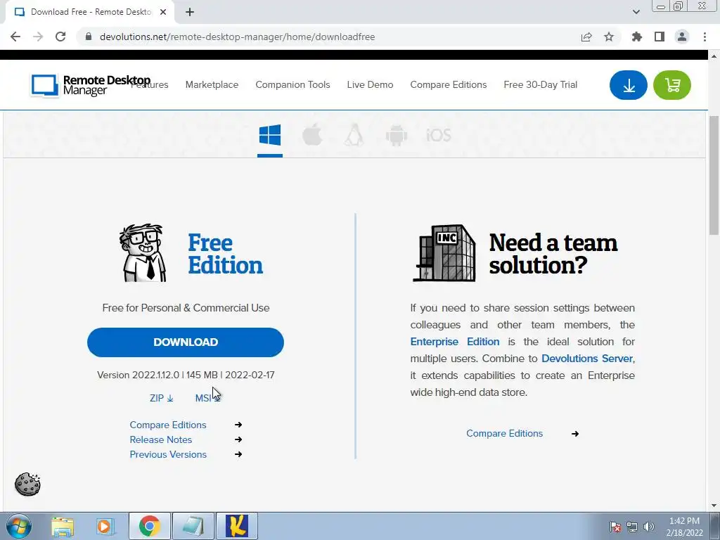This screenshot has width=720, height=540.
Task: Open the green shopping cart icon
Action: tap(671, 85)
